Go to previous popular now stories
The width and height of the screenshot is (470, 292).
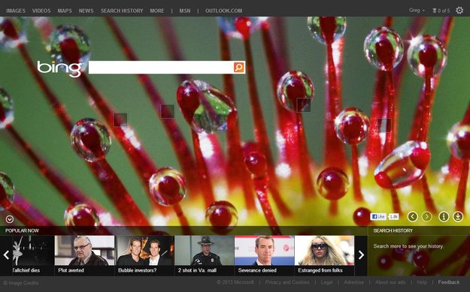pos(6,255)
